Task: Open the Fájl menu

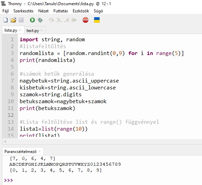Action: [x=6, y=11]
